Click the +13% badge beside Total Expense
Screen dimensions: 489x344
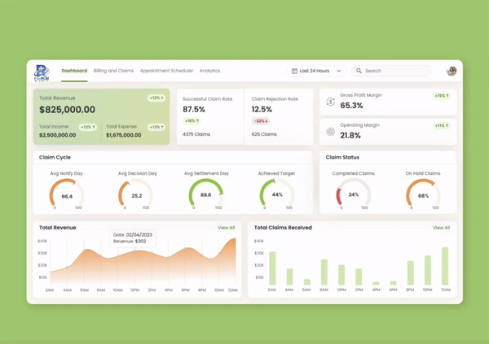156,127
